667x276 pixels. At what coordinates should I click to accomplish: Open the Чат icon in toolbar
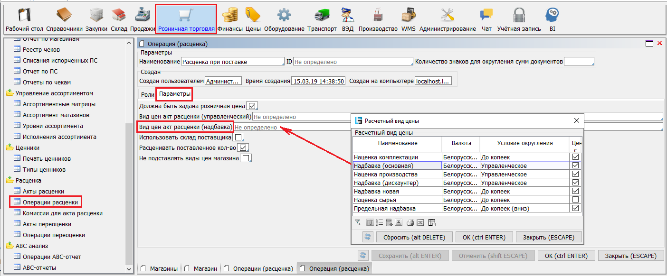click(x=486, y=20)
